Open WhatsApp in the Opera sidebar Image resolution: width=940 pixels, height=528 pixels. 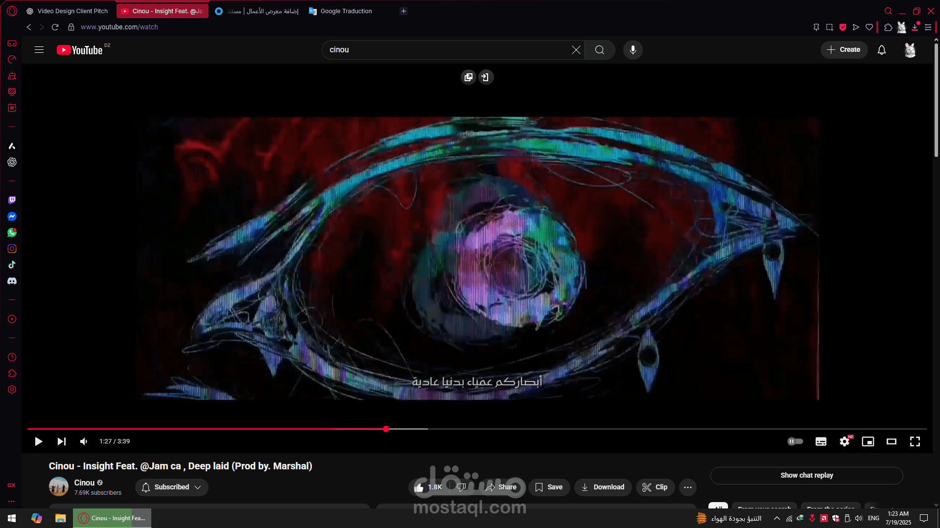(x=12, y=232)
